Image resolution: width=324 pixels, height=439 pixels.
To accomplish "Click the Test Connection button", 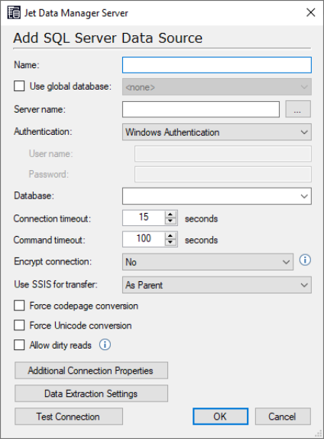I will point(69,416).
